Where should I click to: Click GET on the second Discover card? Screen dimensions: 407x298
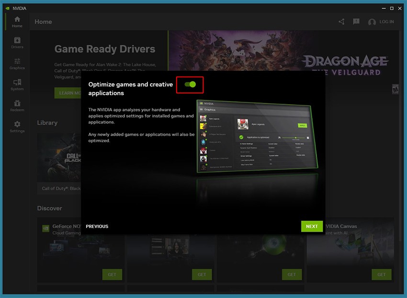click(x=202, y=275)
